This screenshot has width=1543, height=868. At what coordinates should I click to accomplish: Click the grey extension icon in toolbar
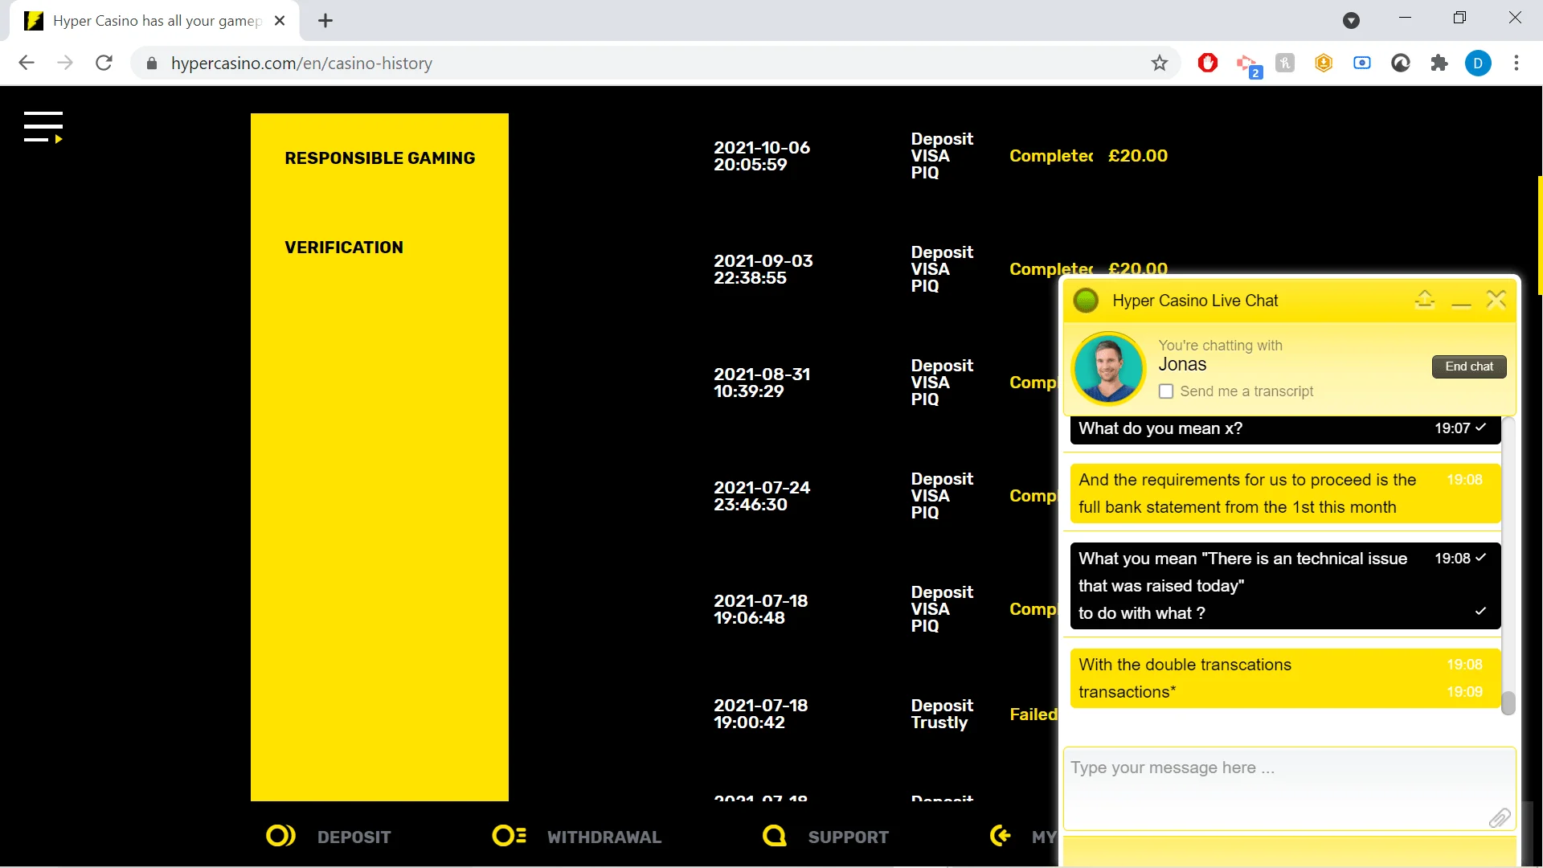pos(1285,63)
